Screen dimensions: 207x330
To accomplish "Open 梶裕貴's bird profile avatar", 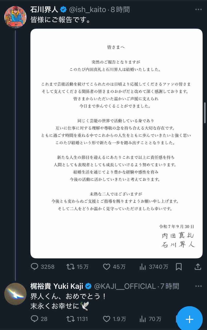I will tap(15, 294).
